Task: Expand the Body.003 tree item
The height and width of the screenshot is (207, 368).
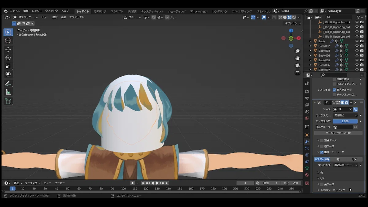Action: point(310,51)
